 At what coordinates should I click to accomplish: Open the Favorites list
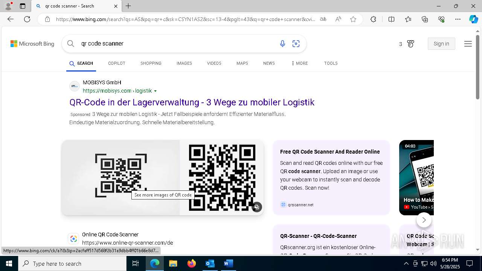click(x=408, y=19)
